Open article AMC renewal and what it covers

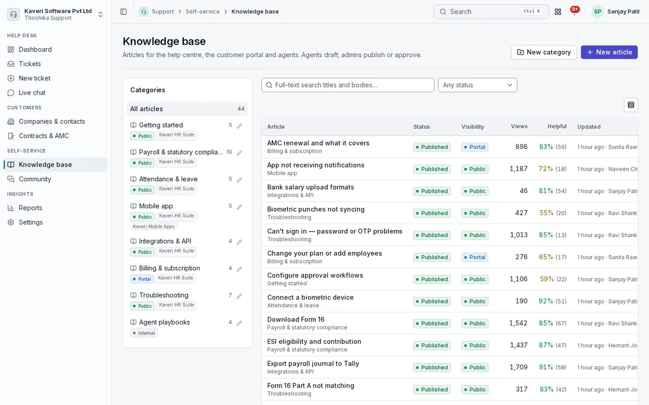[x=318, y=143]
